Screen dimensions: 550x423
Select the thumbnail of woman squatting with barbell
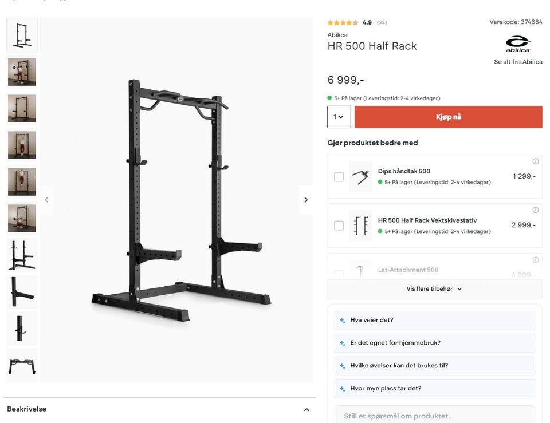coord(22,218)
